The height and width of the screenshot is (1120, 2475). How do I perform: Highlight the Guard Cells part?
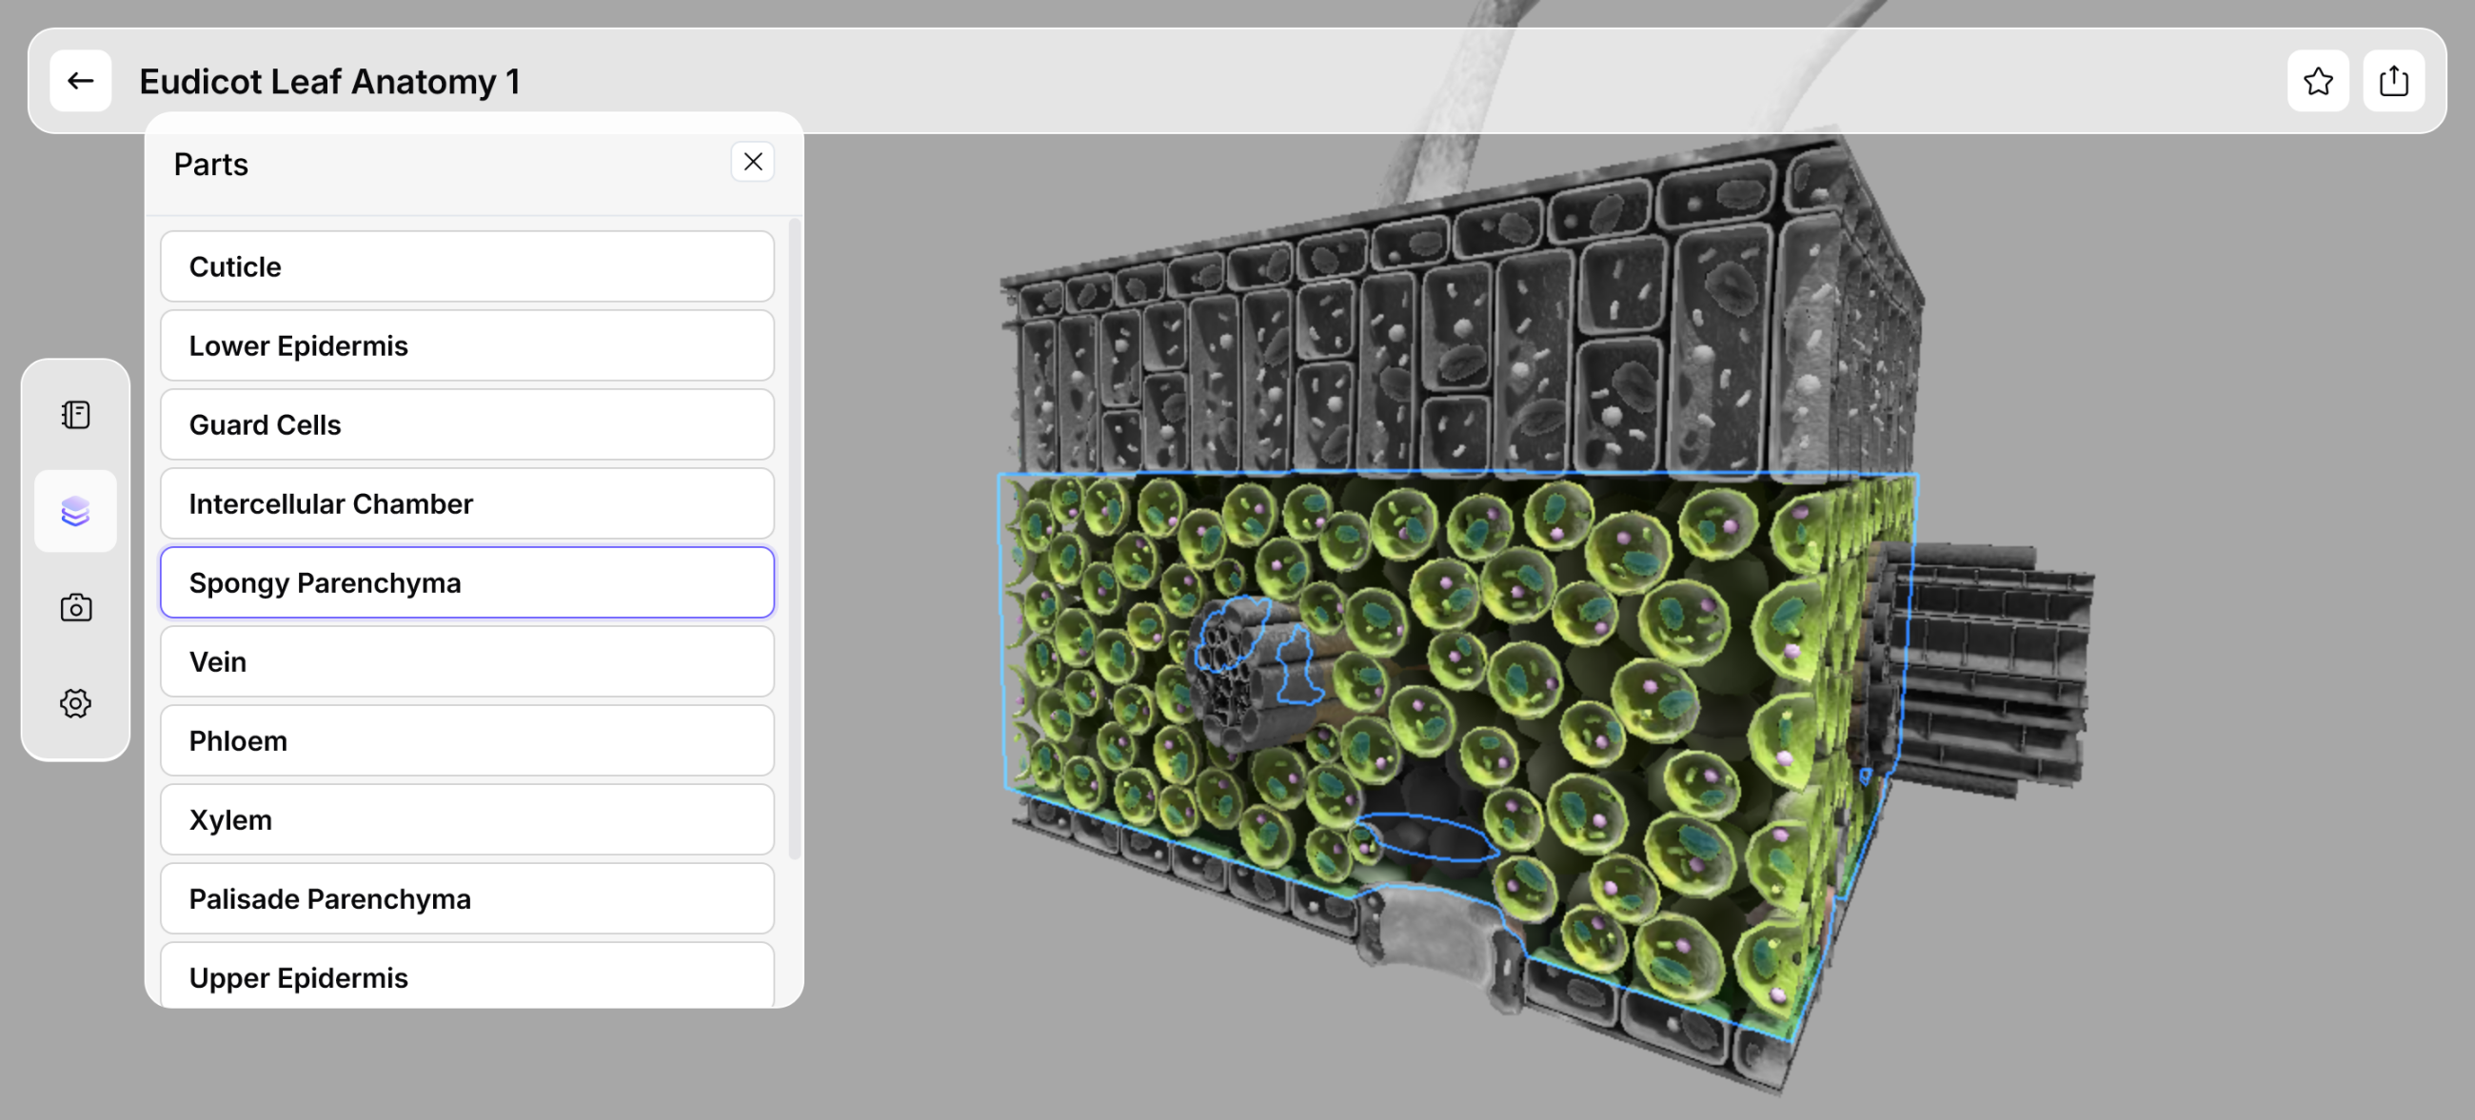(x=467, y=424)
